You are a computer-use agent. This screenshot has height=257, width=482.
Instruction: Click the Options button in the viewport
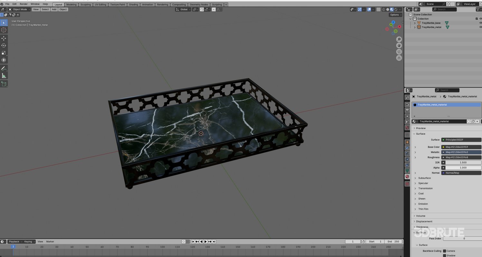[x=395, y=15]
